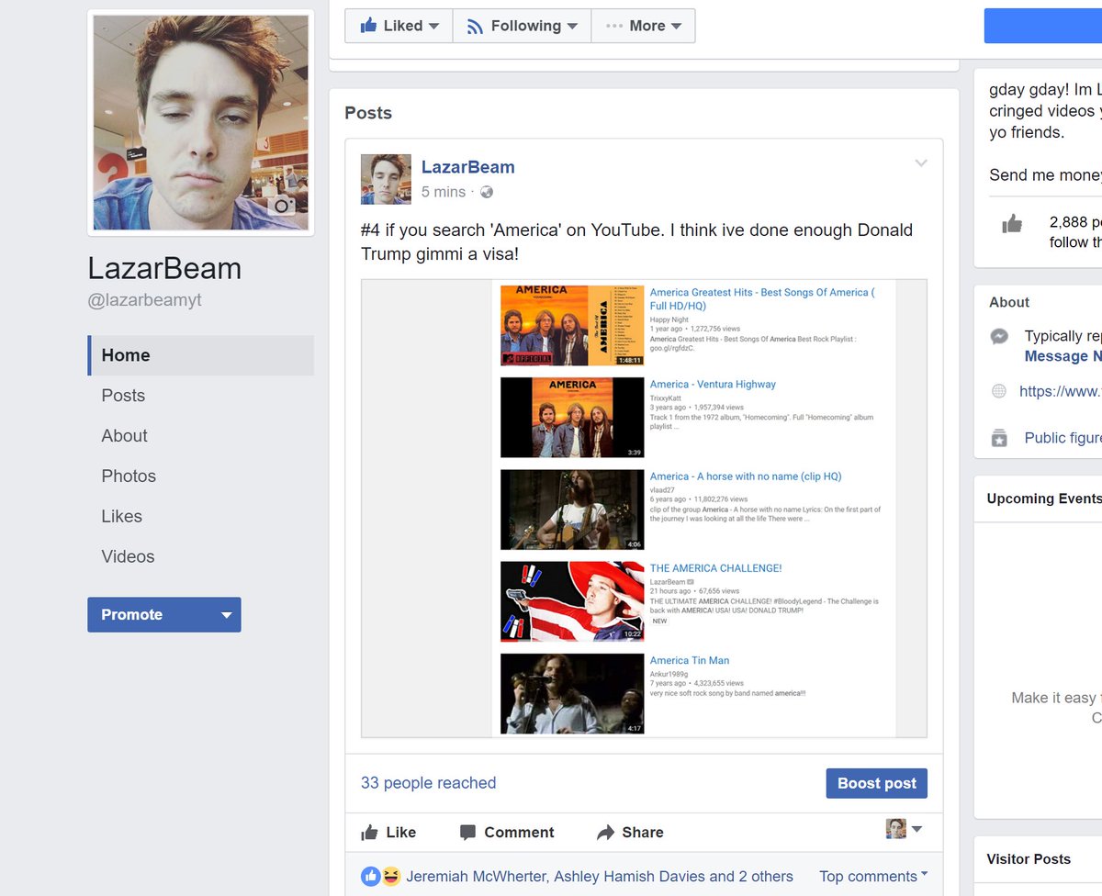Screen dimensions: 1102x896
Task: Click the blue button at top right
Action: click(1043, 26)
